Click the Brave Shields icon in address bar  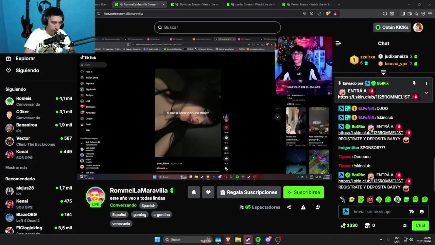(x=328, y=14)
